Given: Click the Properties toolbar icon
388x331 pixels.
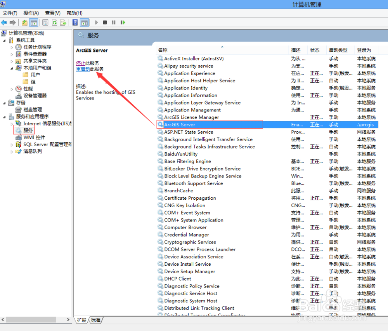Looking at the screenshot, I should click(x=45, y=23).
